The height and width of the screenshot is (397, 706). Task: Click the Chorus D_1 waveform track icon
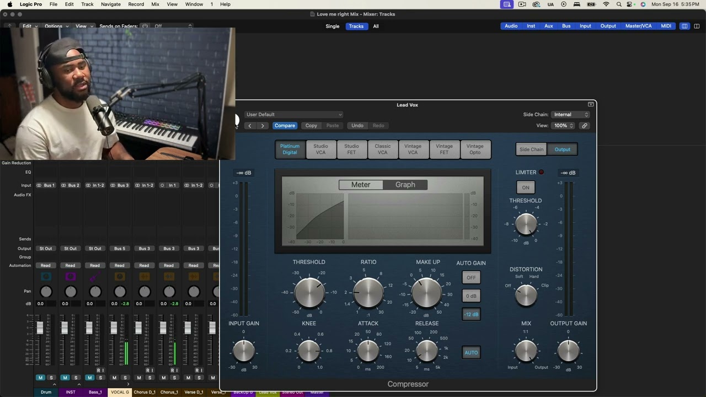coord(144,276)
